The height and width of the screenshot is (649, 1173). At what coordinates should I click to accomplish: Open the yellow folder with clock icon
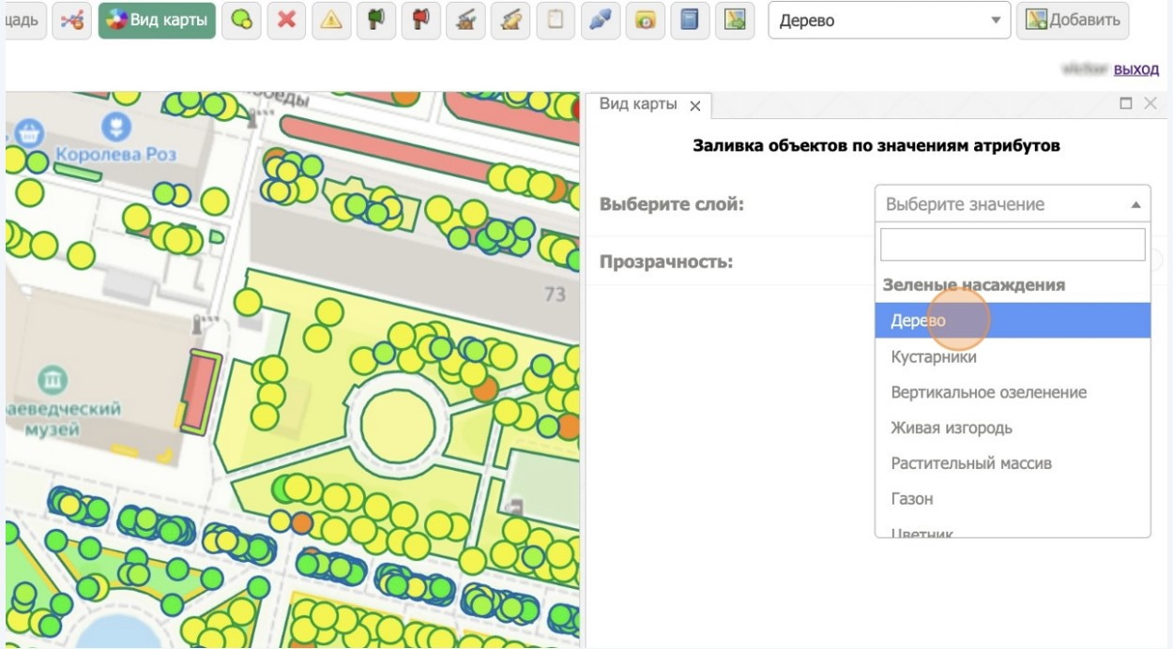[x=645, y=21]
